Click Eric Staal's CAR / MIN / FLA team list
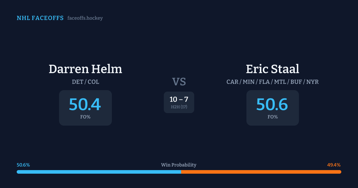This screenshot has height=188, width=358. point(272,82)
